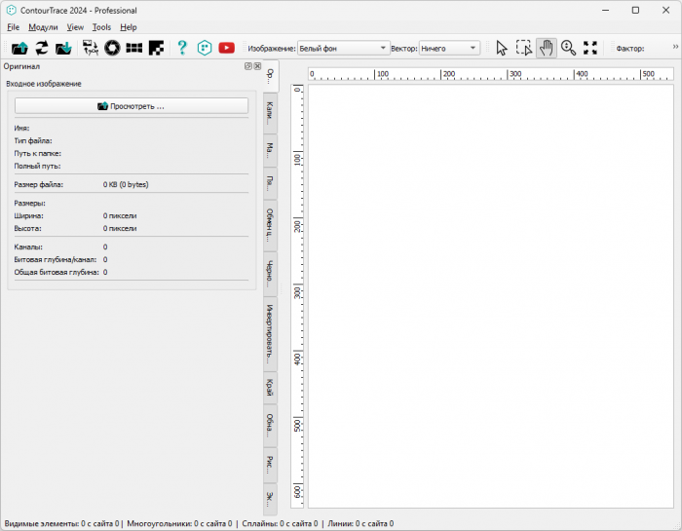Expand the toolbar overflow chevron

pyautogui.click(x=675, y=47)
